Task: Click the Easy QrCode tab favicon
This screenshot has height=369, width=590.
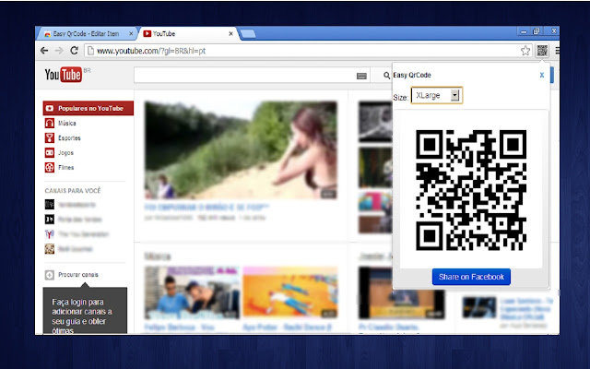Action: (x=47, y=34)
